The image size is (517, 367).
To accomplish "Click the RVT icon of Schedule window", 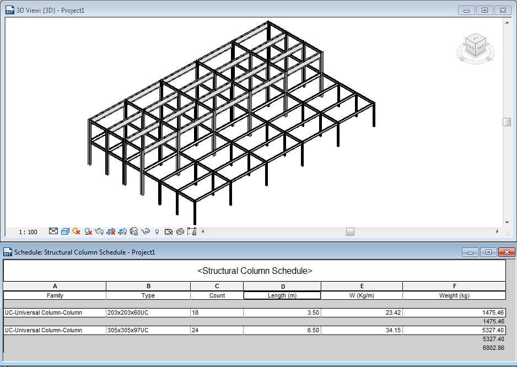I will click(8, 252).
